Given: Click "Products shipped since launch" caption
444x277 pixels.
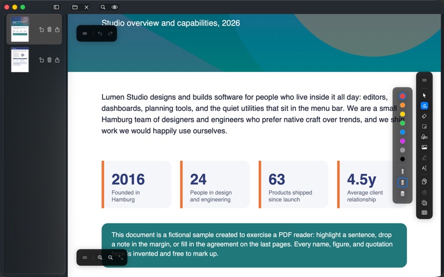Looking at the screenshot, I should coord(290,196).
